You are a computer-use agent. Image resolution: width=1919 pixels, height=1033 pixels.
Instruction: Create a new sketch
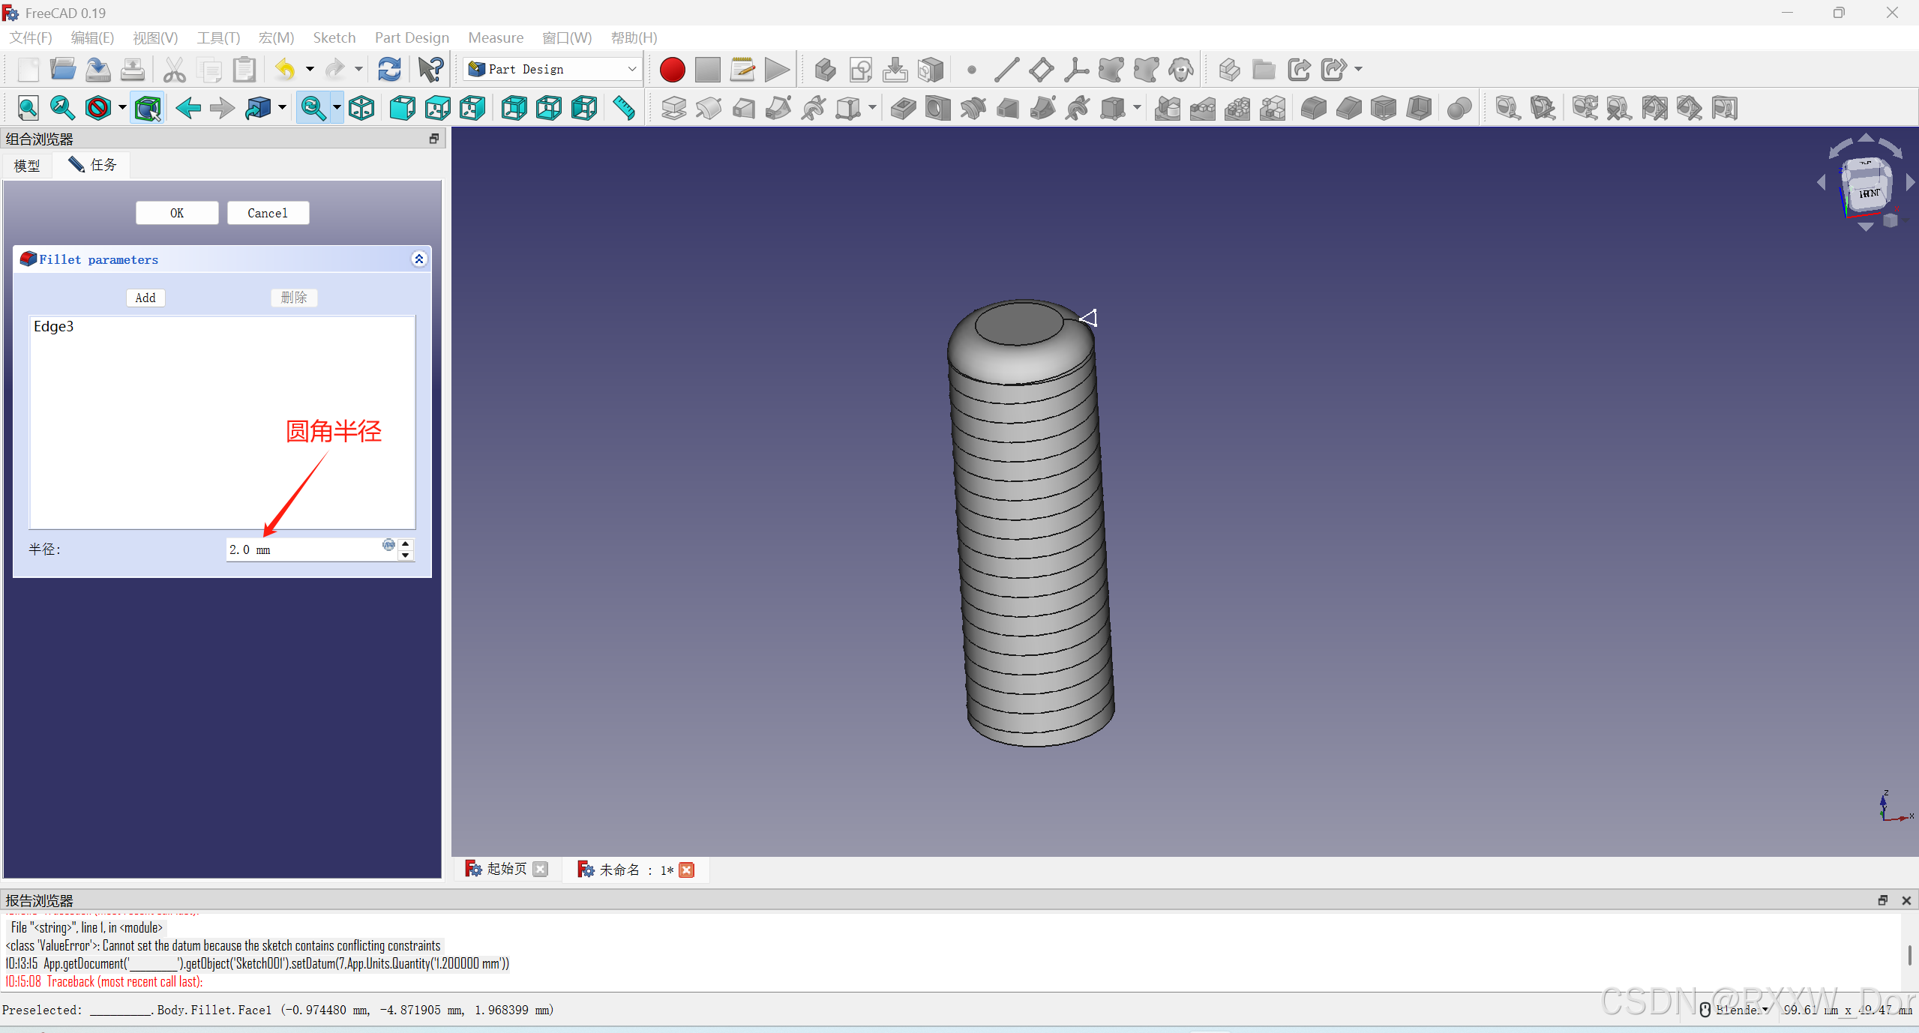point(860,70)
